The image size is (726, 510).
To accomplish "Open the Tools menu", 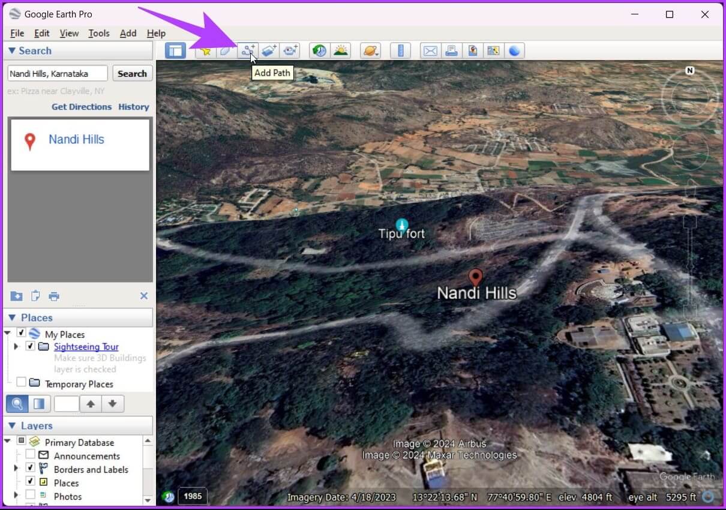I will pos(99,33).
